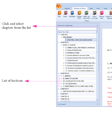
Task: Switch to the Reports ribbon tab
Action: click(67, 8)
